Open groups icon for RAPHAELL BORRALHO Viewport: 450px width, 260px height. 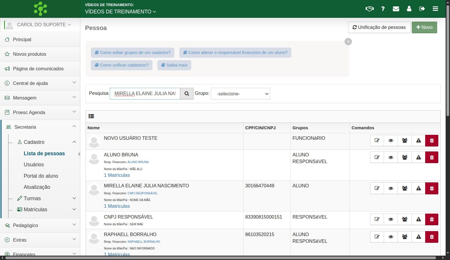point(404,237)
